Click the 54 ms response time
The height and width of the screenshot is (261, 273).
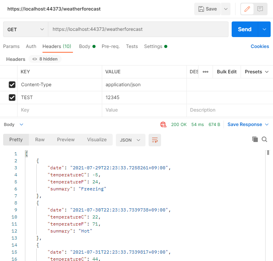coord(197,125)
